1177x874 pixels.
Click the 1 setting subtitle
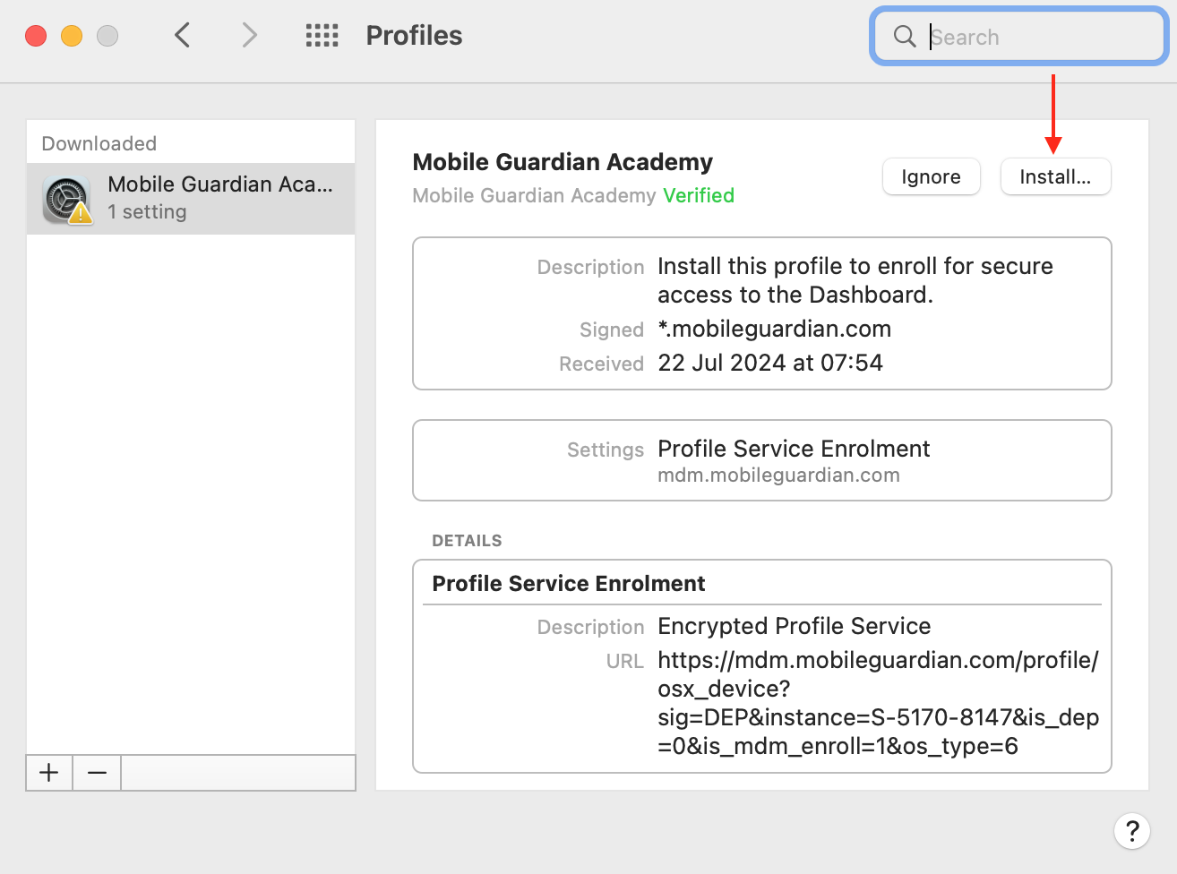click(147, 212)
